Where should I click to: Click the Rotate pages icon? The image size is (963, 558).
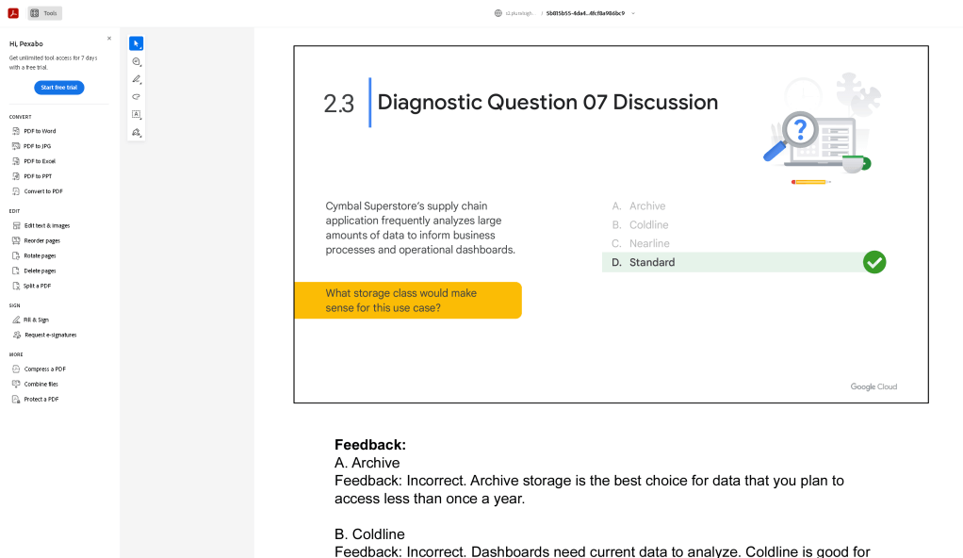pos(16,255)
